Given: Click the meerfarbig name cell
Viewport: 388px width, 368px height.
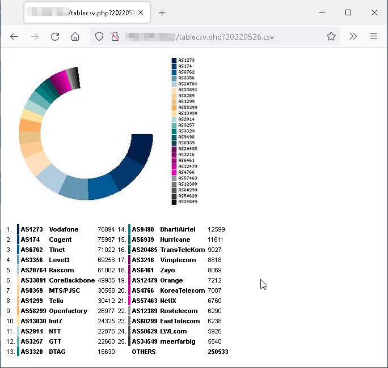Looking at the screenshot, I should coord(178,341).
